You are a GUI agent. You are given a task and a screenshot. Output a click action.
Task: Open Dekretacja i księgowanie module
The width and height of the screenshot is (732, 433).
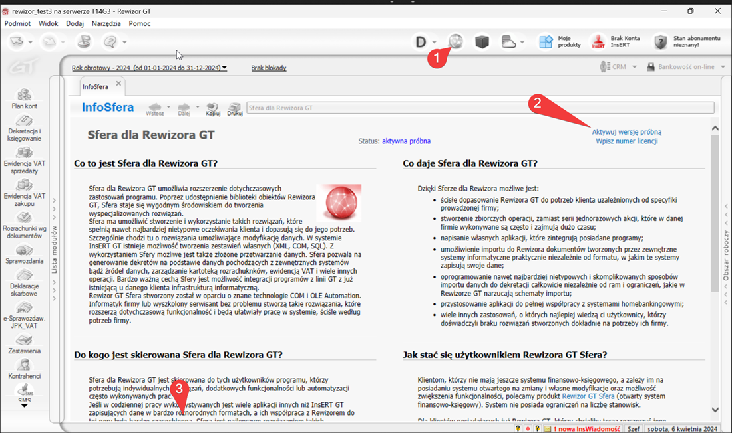click(x=24, y=128)
